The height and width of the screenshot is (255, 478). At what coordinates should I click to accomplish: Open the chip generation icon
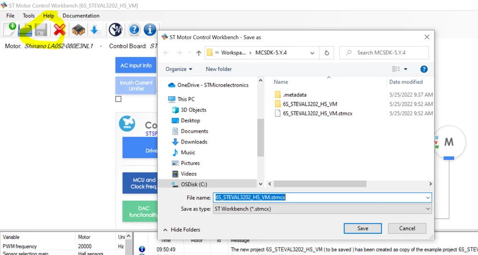click(78, 30)
